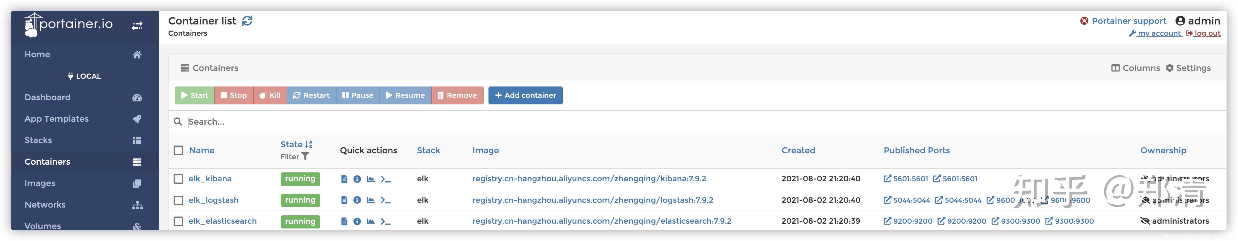The width and height of the screenshot is (1238, 241).
Task: Open logs icon for elk_kibana
Action: tap(344, 179)
